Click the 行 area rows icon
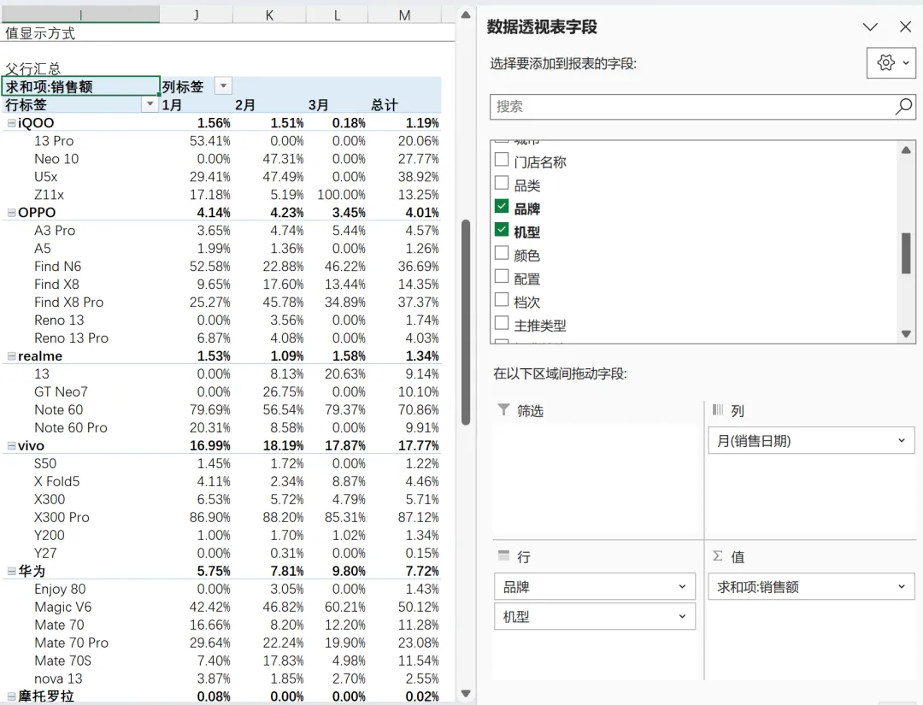Image resolution: width=923 pixels, height=705 pixels. tap(504, 555)
